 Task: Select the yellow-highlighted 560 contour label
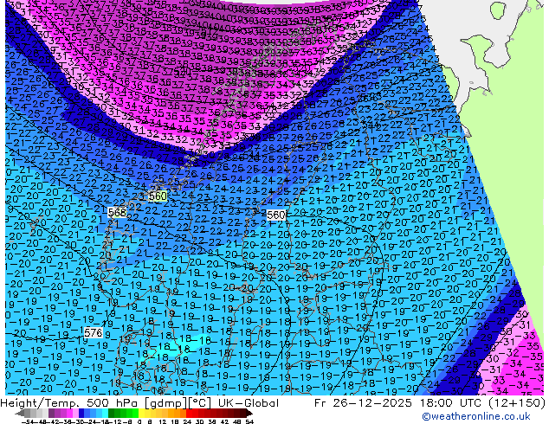[158, 196]
